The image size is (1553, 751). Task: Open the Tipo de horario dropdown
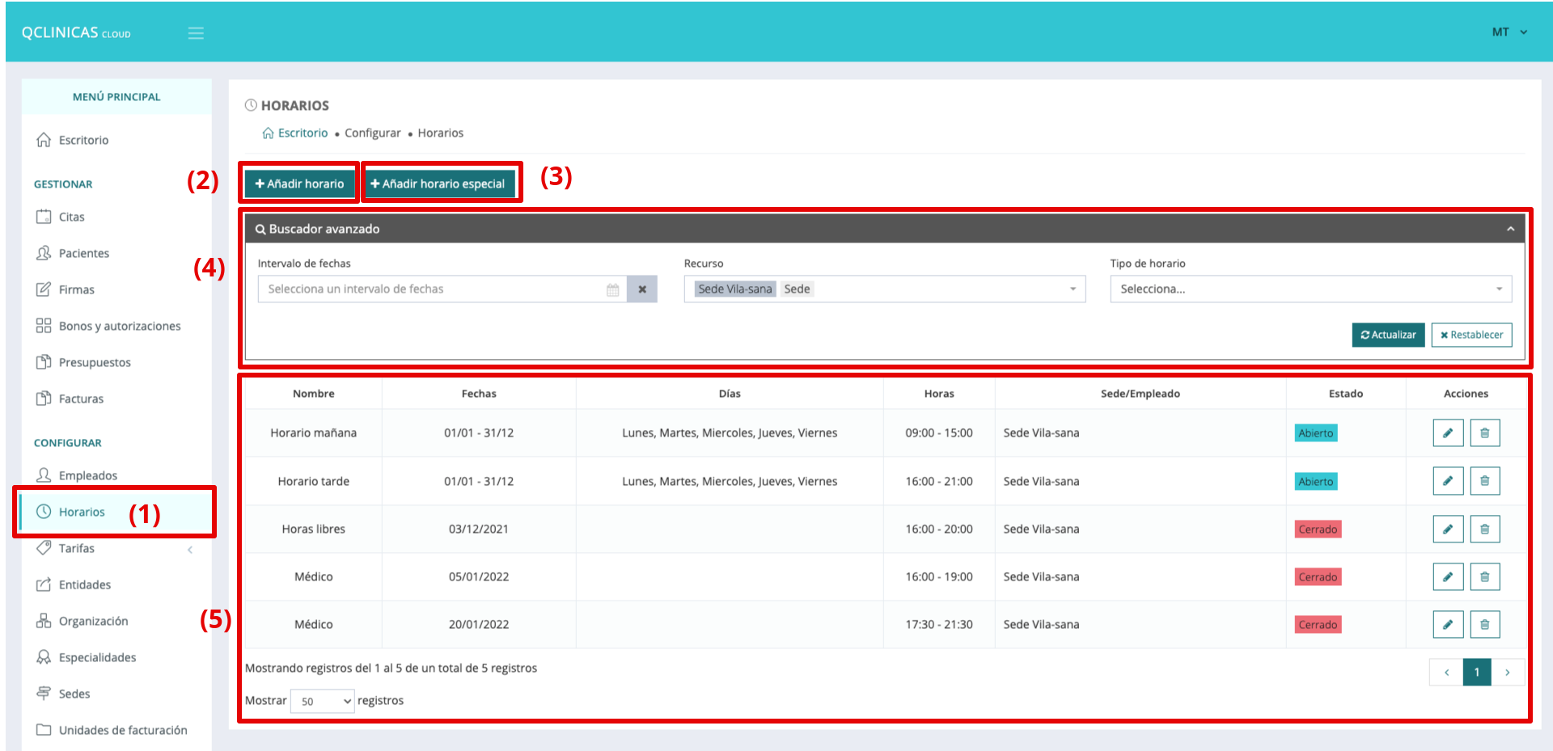click(1310, 289)
